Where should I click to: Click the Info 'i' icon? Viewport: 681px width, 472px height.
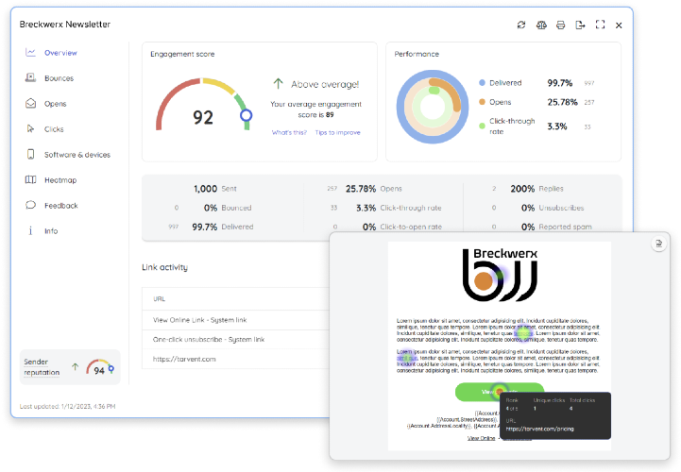pos(30,230)
